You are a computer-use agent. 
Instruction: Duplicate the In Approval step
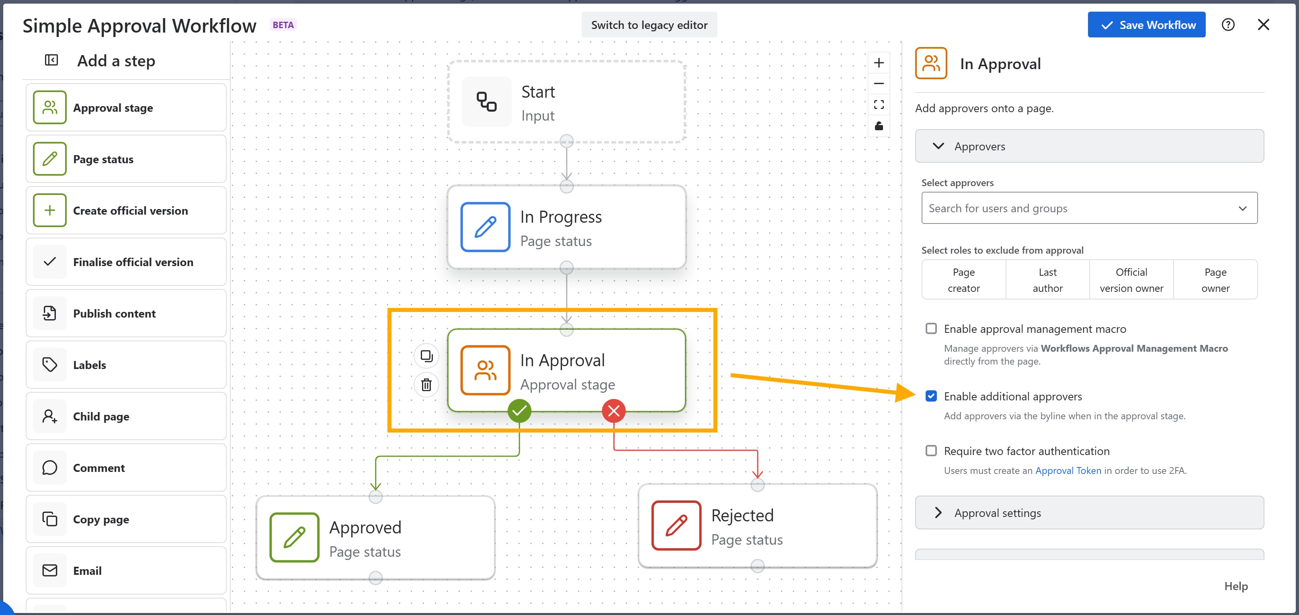pyautogui.click(x=426, y=356)
